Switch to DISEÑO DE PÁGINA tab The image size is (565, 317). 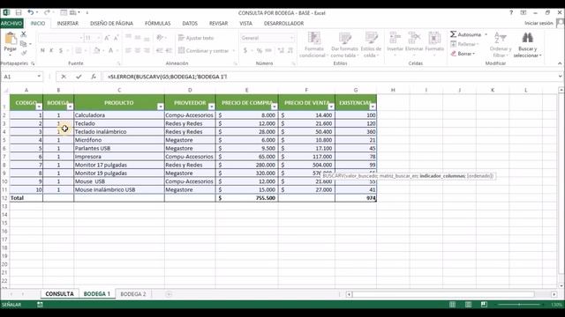(x=111, y=24)
